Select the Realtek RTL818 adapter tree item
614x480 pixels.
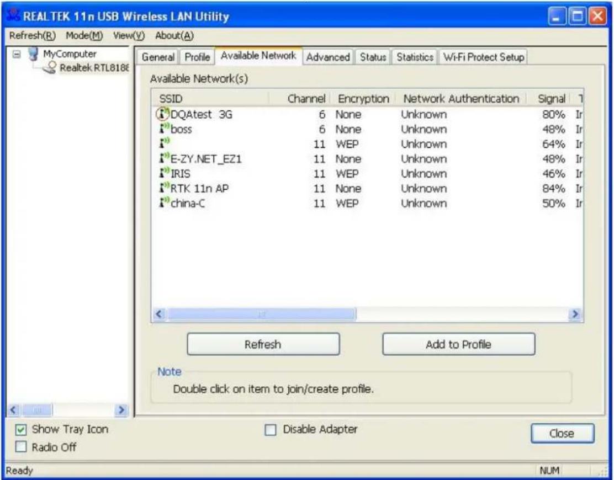[94, 68]
